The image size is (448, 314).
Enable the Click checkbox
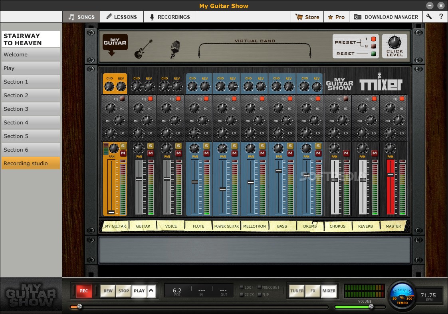pyautogui.click(x=242, y=294)
